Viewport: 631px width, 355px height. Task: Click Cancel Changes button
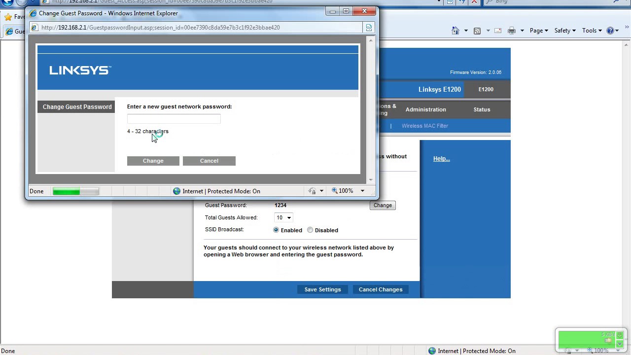(381, 289)
